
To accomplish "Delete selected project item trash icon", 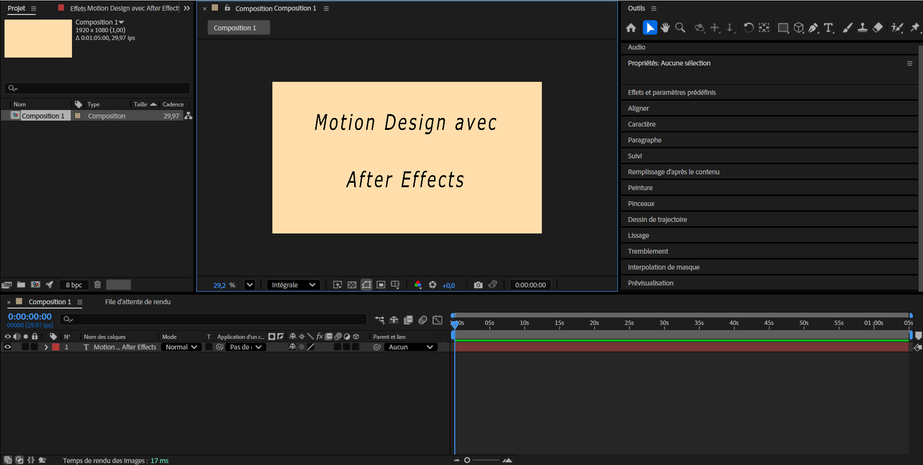I will point(97,284).
